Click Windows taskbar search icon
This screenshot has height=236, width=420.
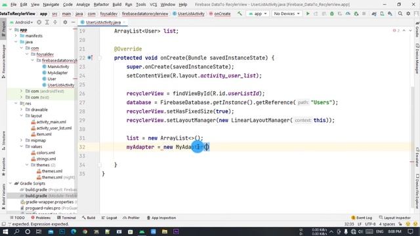click(16, 231)
